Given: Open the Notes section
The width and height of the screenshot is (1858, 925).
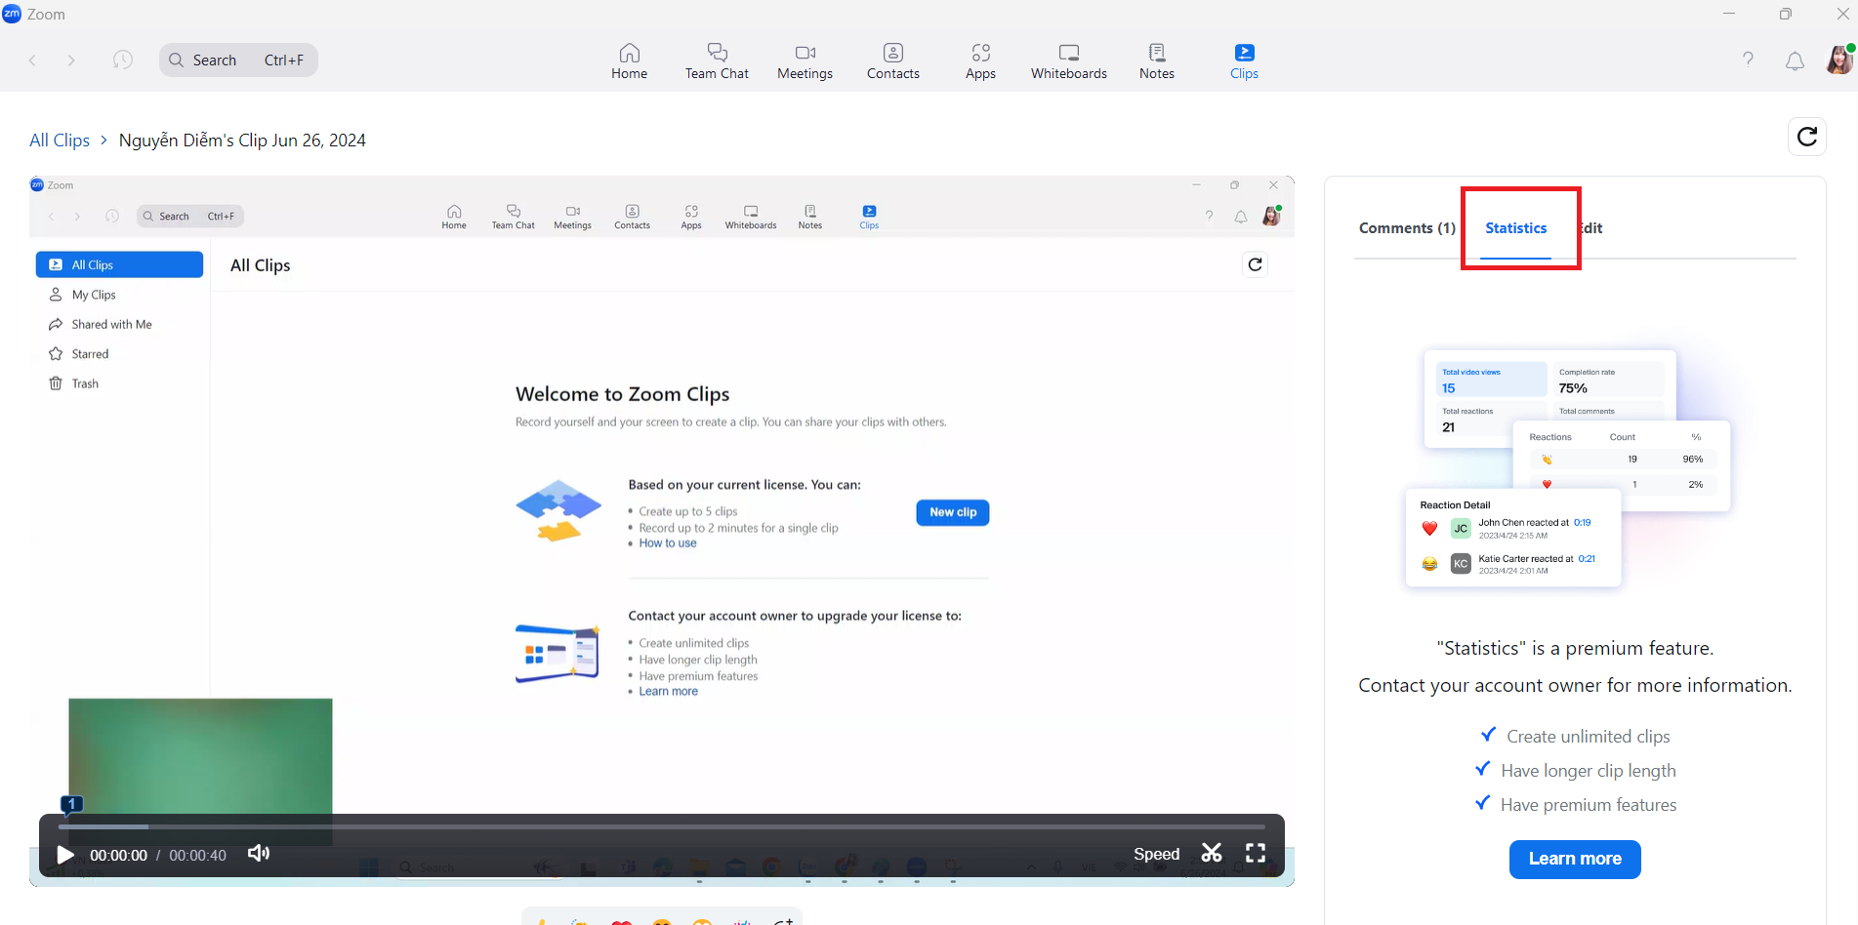Looking at the screenshot, I should (1156, 60).
